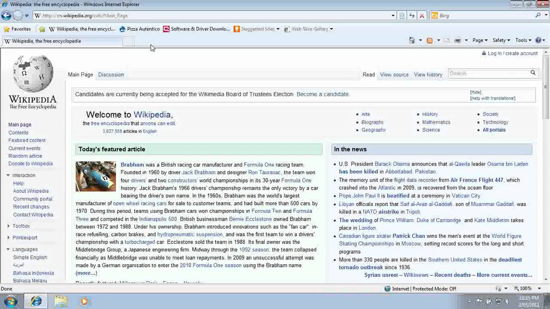
Task: Click Log in / create account link
Action: pos(512,53)
